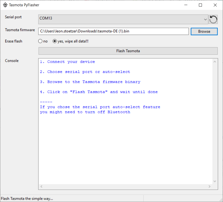This screenshot has height=202, width=223.
Task: Click the Tasmota logo in title bar
Action: [x=5, y=5]
